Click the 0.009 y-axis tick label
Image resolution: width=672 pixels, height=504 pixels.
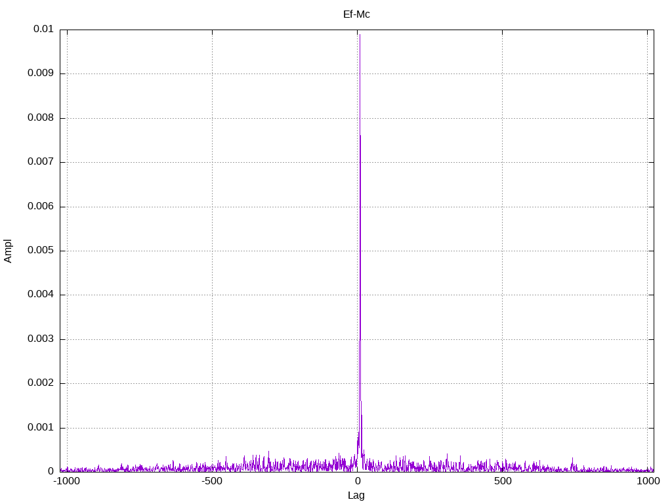[41, 73]
